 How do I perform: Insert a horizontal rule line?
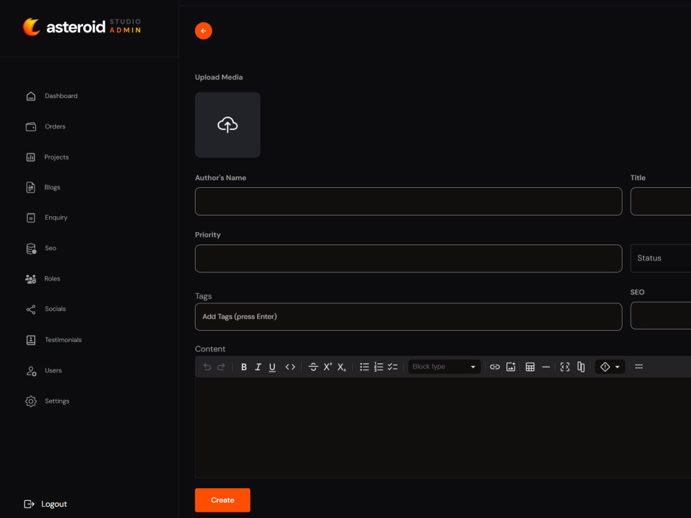pyautogui.click(x=546, y=367)
